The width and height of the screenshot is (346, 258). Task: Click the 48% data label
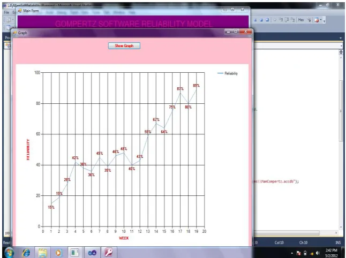coord(124,149)
